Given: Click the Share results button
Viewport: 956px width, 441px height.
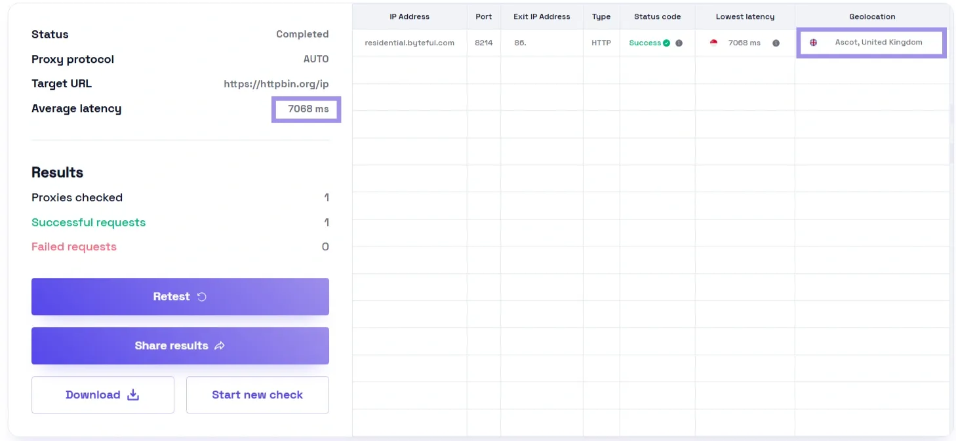Looking at the screenshot, I should [180, 346].
